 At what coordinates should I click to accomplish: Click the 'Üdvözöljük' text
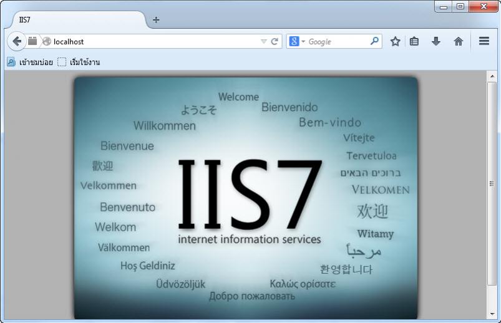[180, 284]
